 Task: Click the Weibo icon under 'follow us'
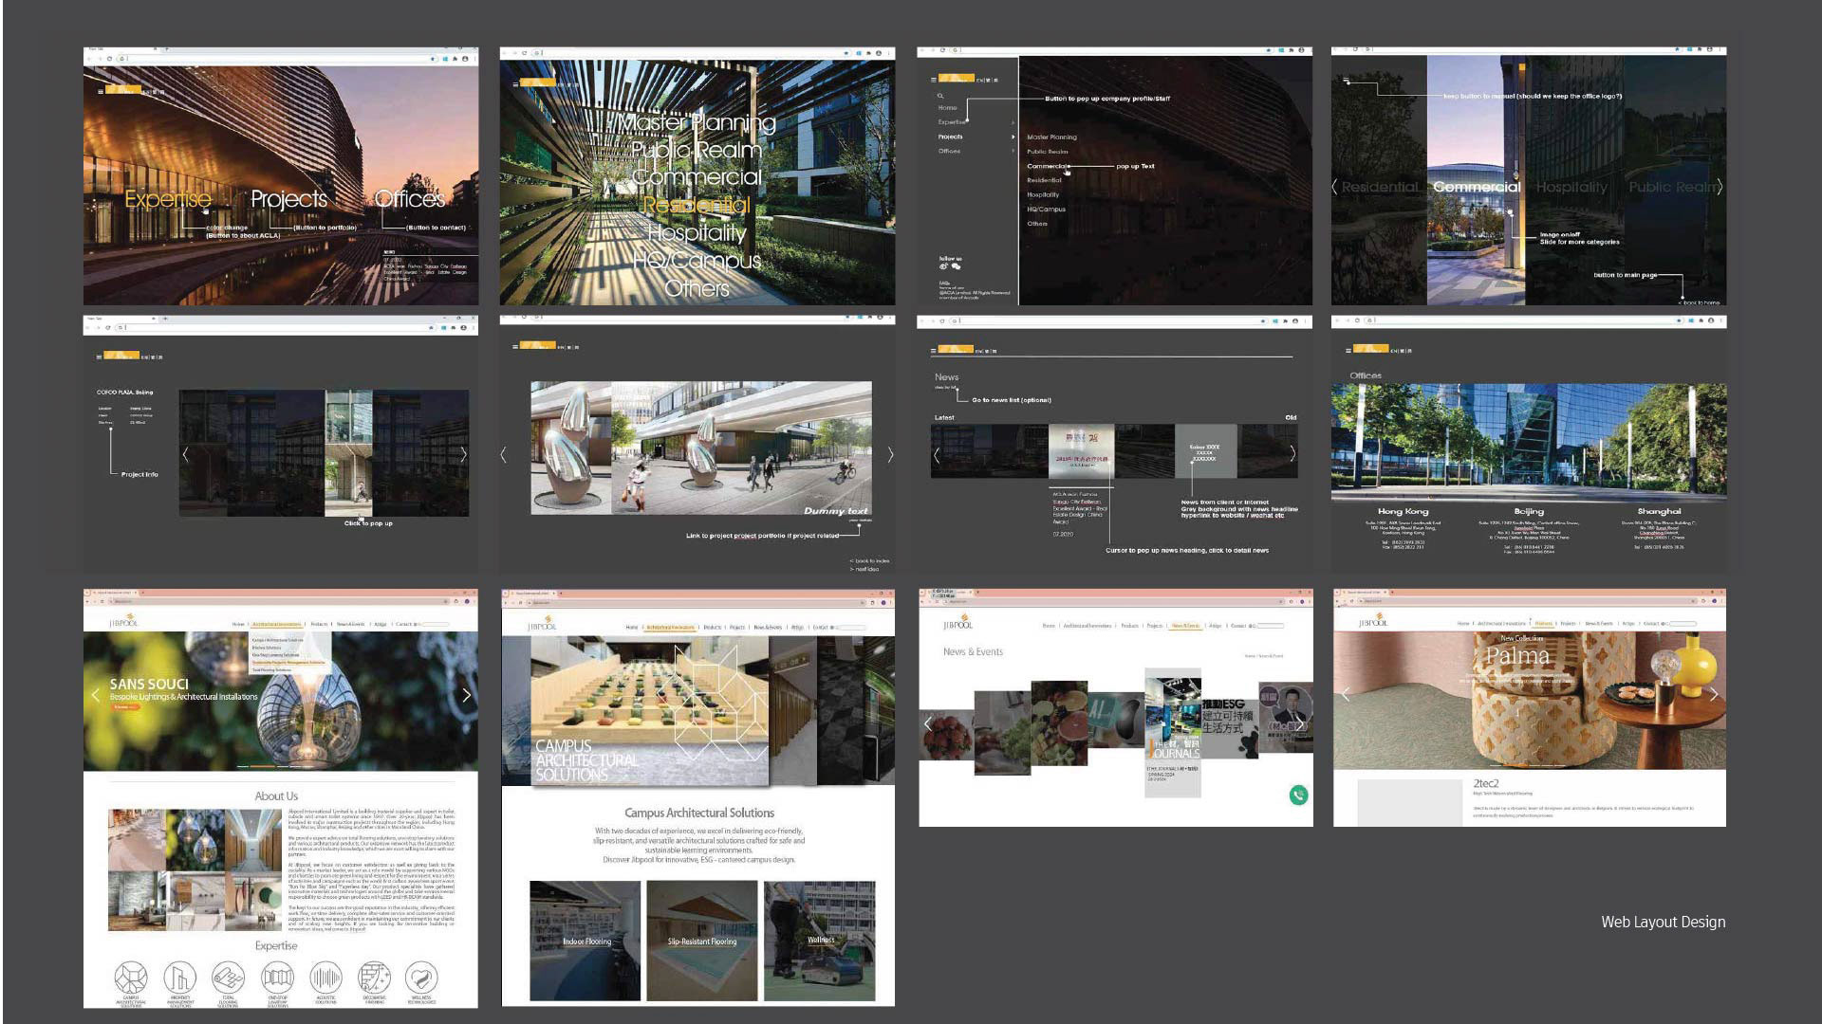coord(943,266)
